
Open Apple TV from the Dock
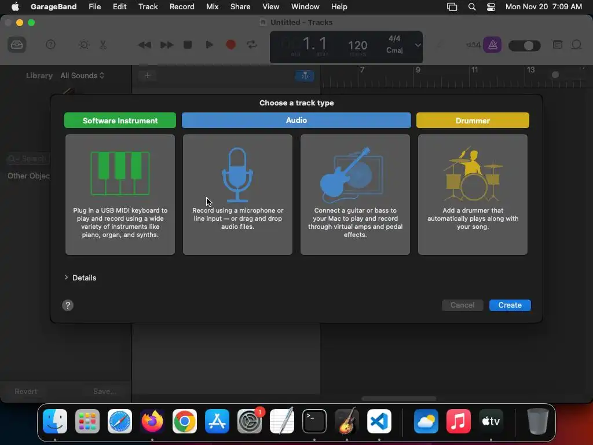[491, 421]
